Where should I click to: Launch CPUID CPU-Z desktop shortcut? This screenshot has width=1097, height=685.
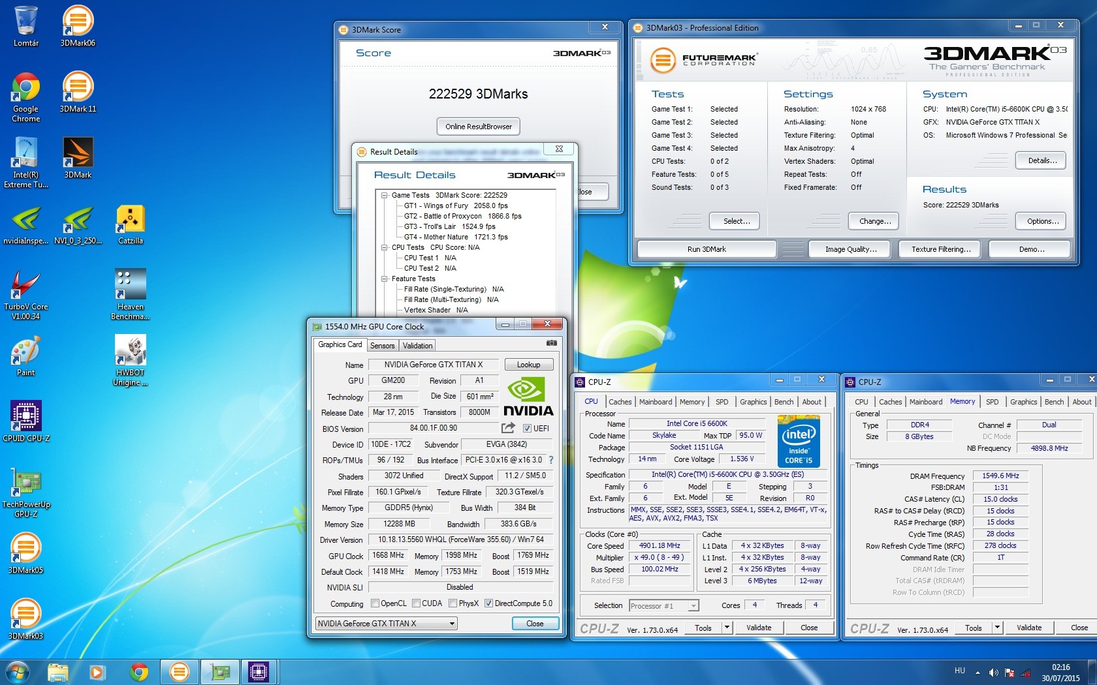pyautogui.click(x=25, y=421)
